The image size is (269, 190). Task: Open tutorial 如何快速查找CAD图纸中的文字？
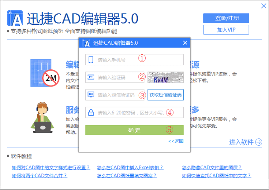pyautogui.click(x=217, y=175)
